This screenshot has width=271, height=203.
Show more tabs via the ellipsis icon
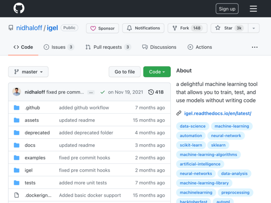[254, 47]
